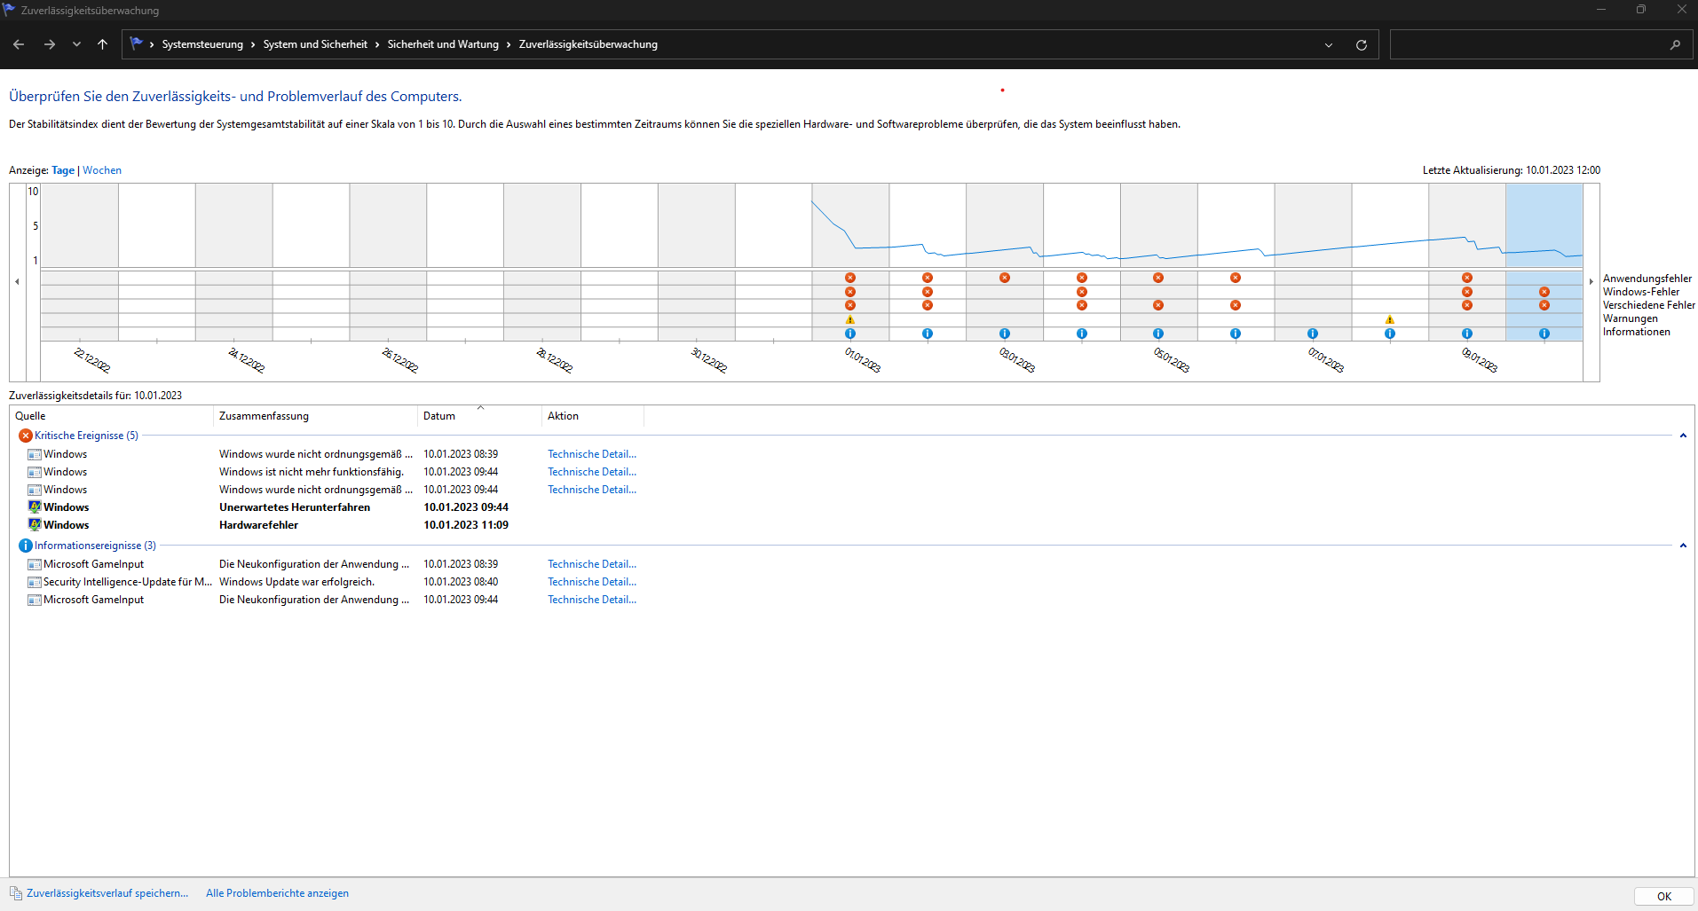Switch chart view to Wochen
Viewport: 1698px width, 911px height.
click(x=102, y=170)
